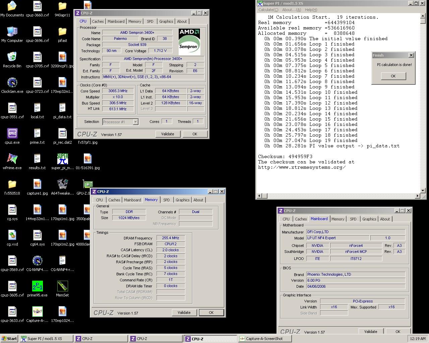Click the DRAM Frequency value field
Viewport: 429px width, 343px height.
(171, 238)
